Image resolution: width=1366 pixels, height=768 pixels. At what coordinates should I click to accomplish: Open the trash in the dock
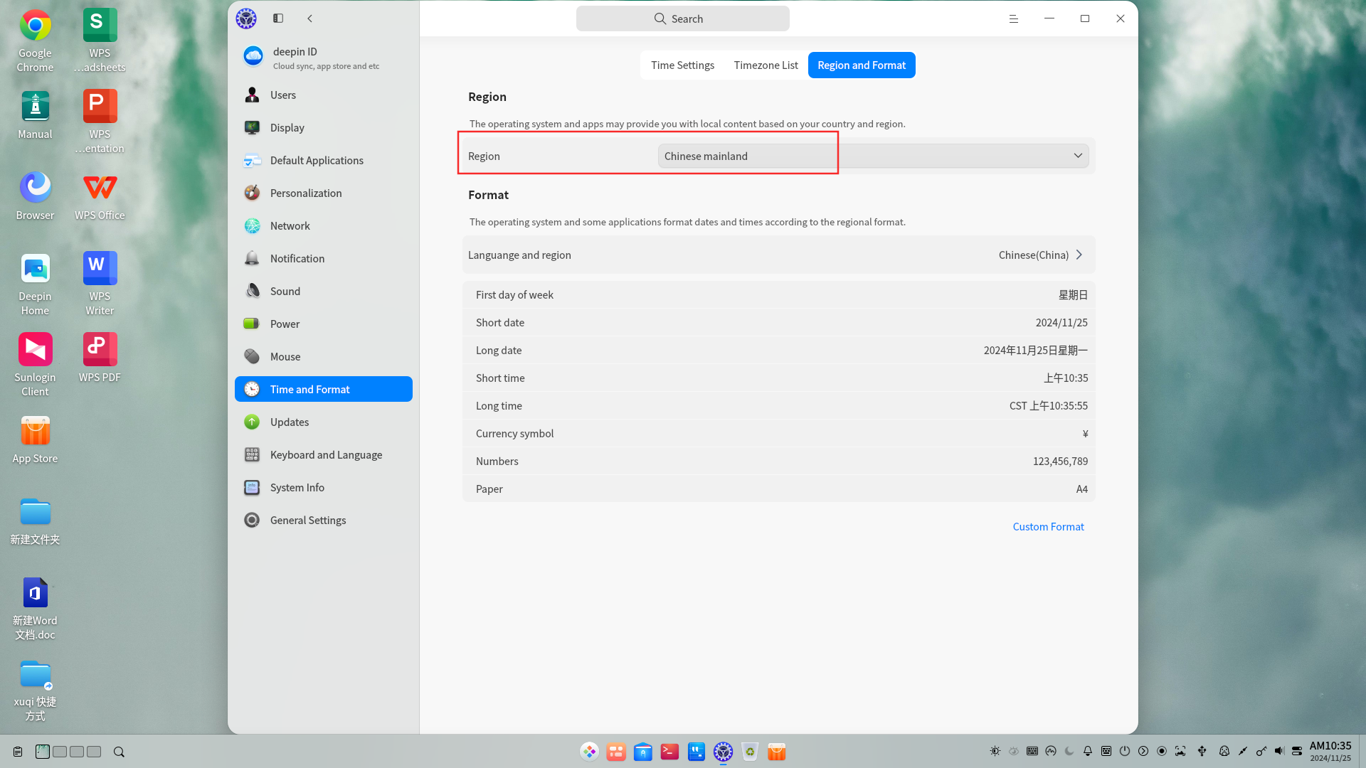click(750, 752)
